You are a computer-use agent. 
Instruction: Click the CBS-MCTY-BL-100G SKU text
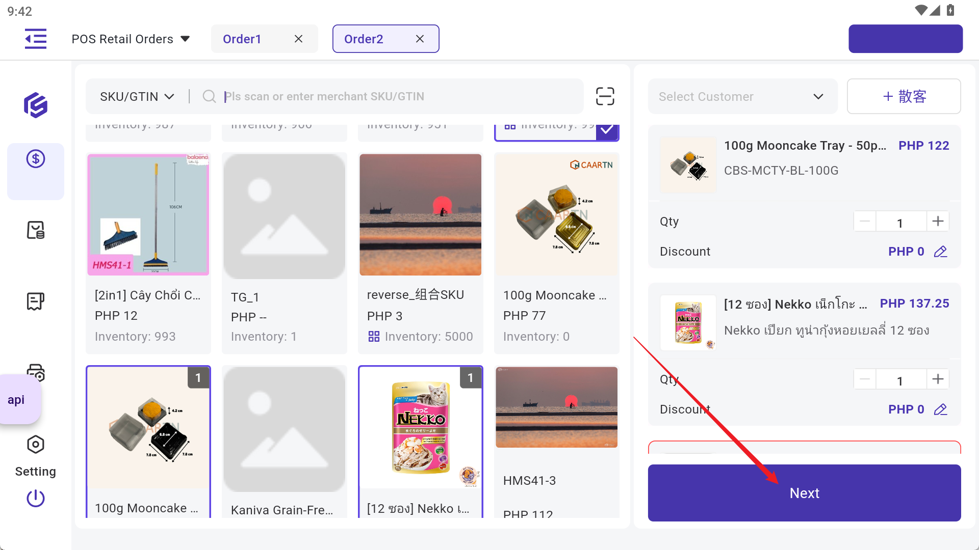pos(781,171)
